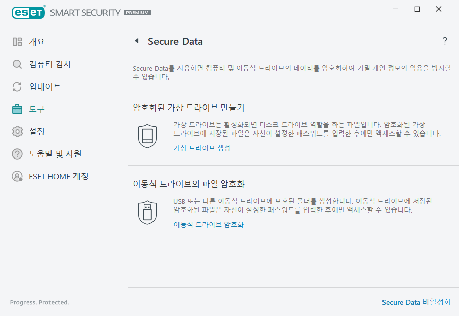Click the encrypted virtual drive shield icon
This screenshot has width=459, height=316.
147,136
